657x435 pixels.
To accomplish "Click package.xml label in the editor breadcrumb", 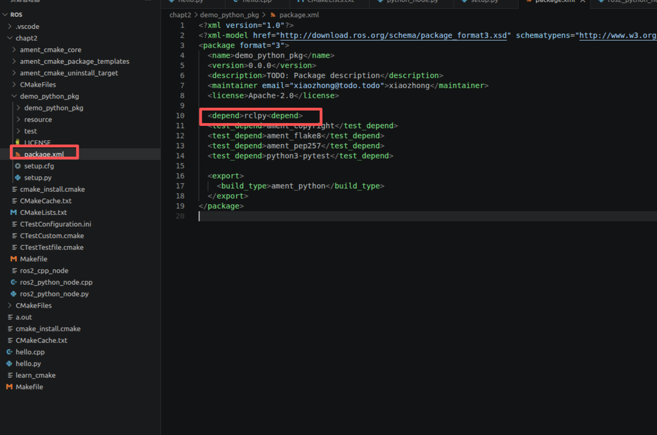I will [x=299, y=15].
